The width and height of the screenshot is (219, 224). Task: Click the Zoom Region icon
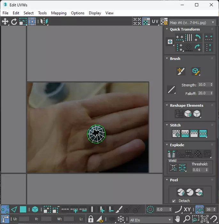click(x=195, y=219)
